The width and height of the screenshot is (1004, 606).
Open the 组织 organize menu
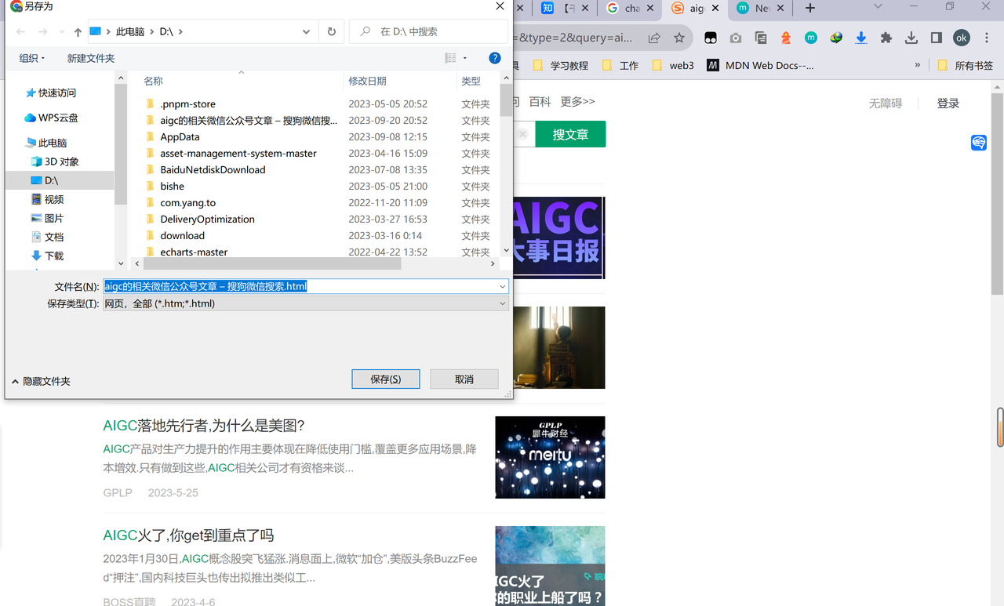32,58
